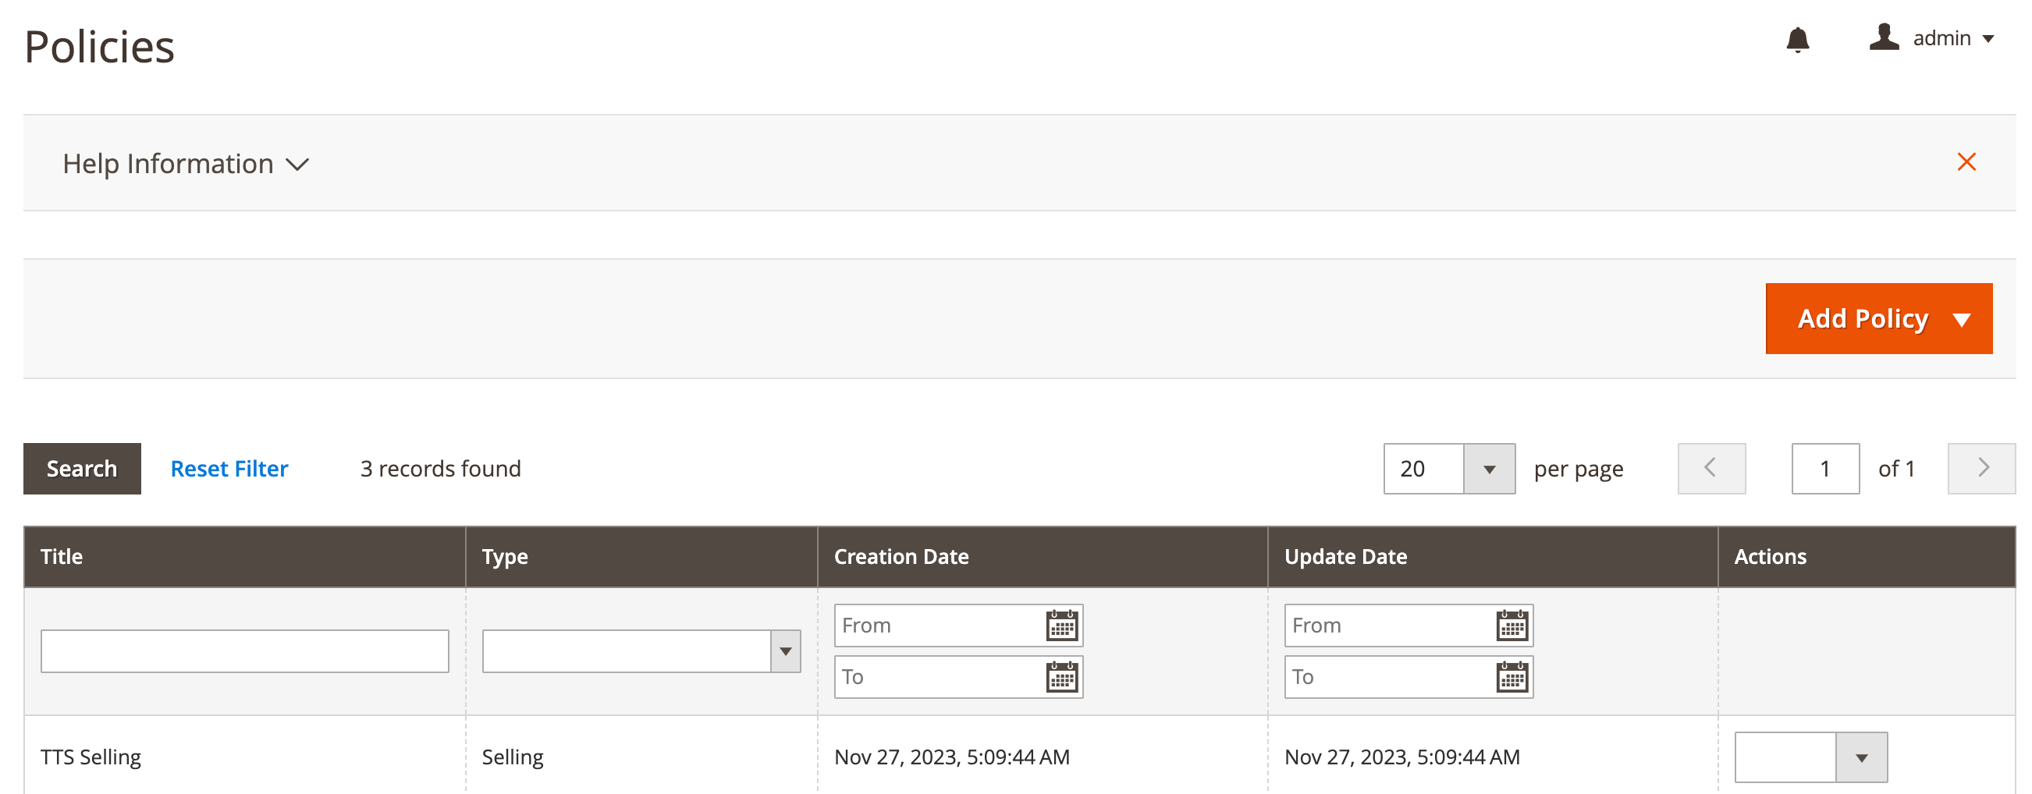Open the Type filter dropdown
Viewport: 2032px width, 794px height.
785,651
